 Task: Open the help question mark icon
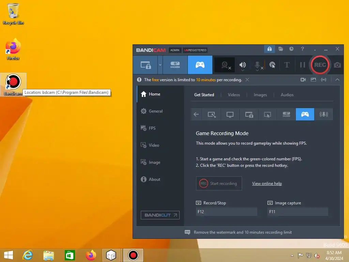(302, 49)
